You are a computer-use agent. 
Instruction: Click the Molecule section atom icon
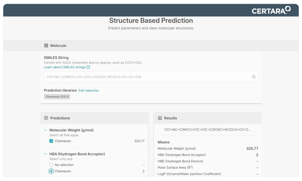click(x=46, y=46)
